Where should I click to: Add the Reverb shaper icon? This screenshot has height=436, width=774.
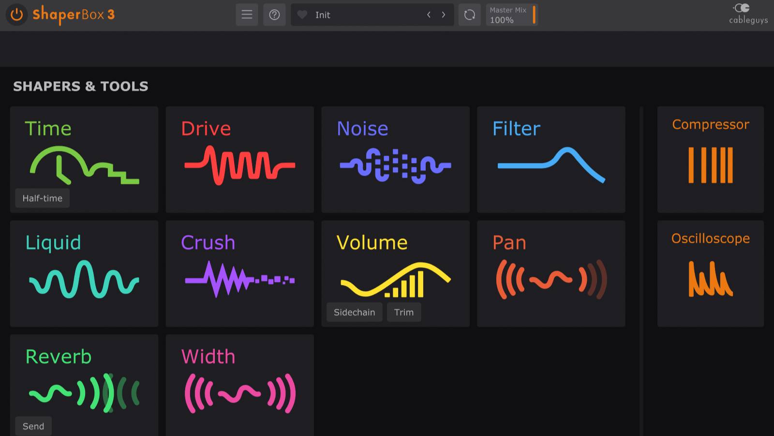click(84, 393)
